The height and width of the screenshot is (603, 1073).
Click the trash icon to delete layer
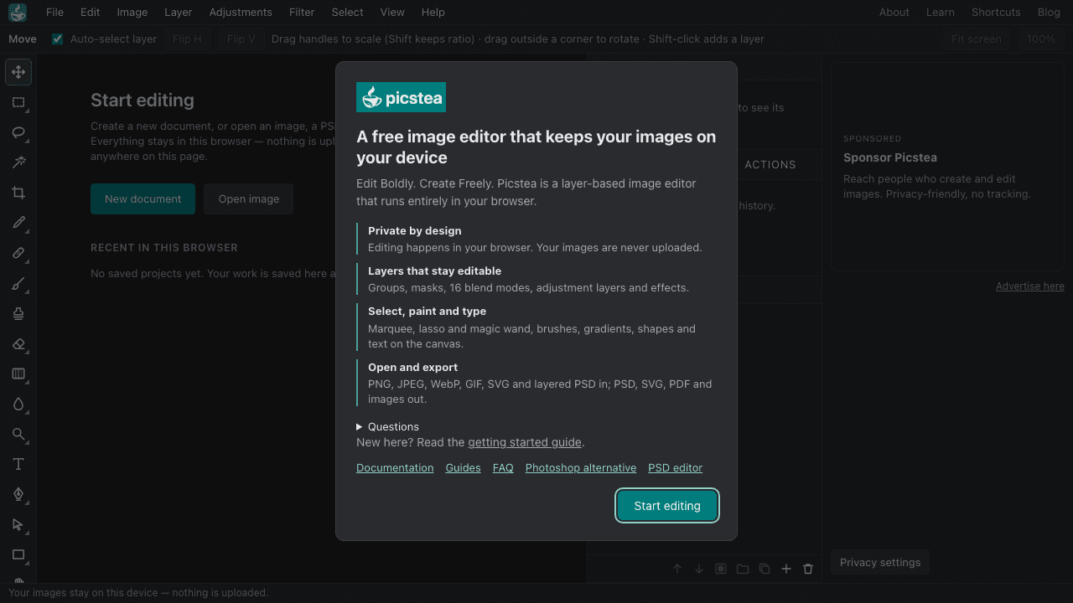click(808, 569)
